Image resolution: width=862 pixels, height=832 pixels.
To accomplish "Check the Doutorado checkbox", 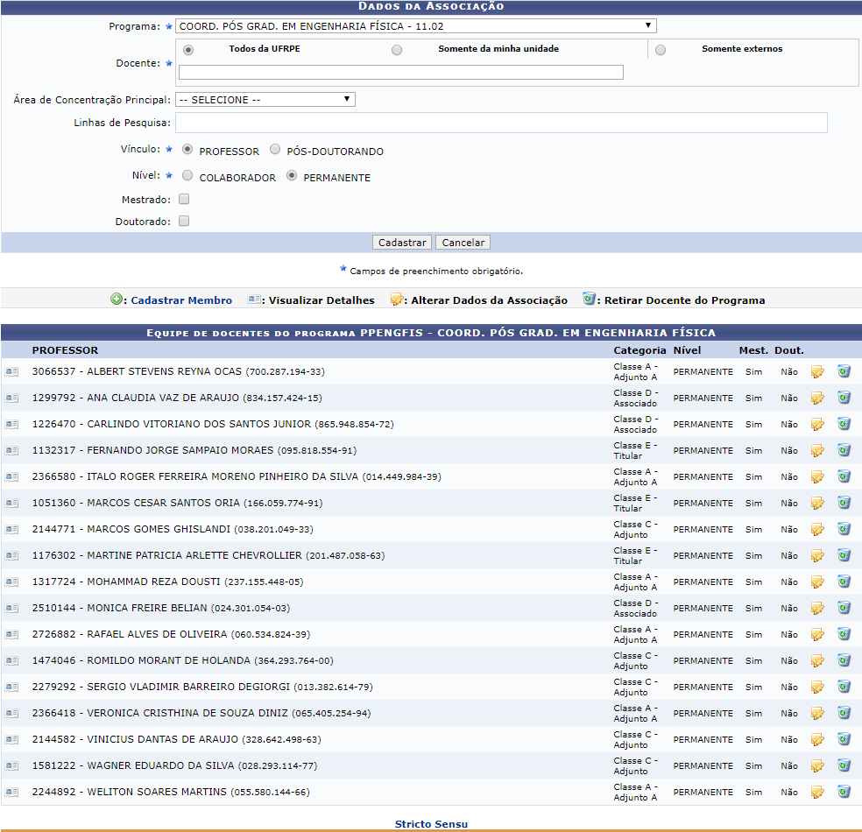I will pos(184,221).
